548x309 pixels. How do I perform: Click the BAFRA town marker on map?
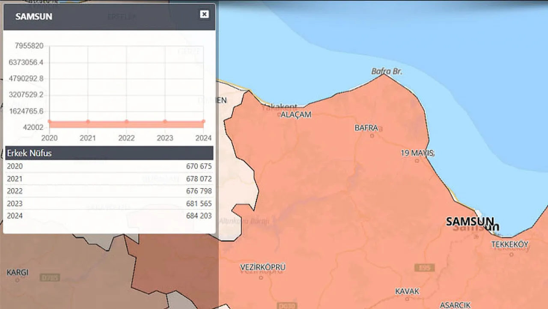click(372, 136)
